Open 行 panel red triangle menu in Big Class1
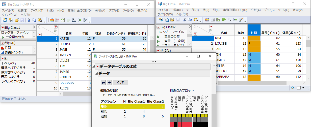 (x=3, y=58)
